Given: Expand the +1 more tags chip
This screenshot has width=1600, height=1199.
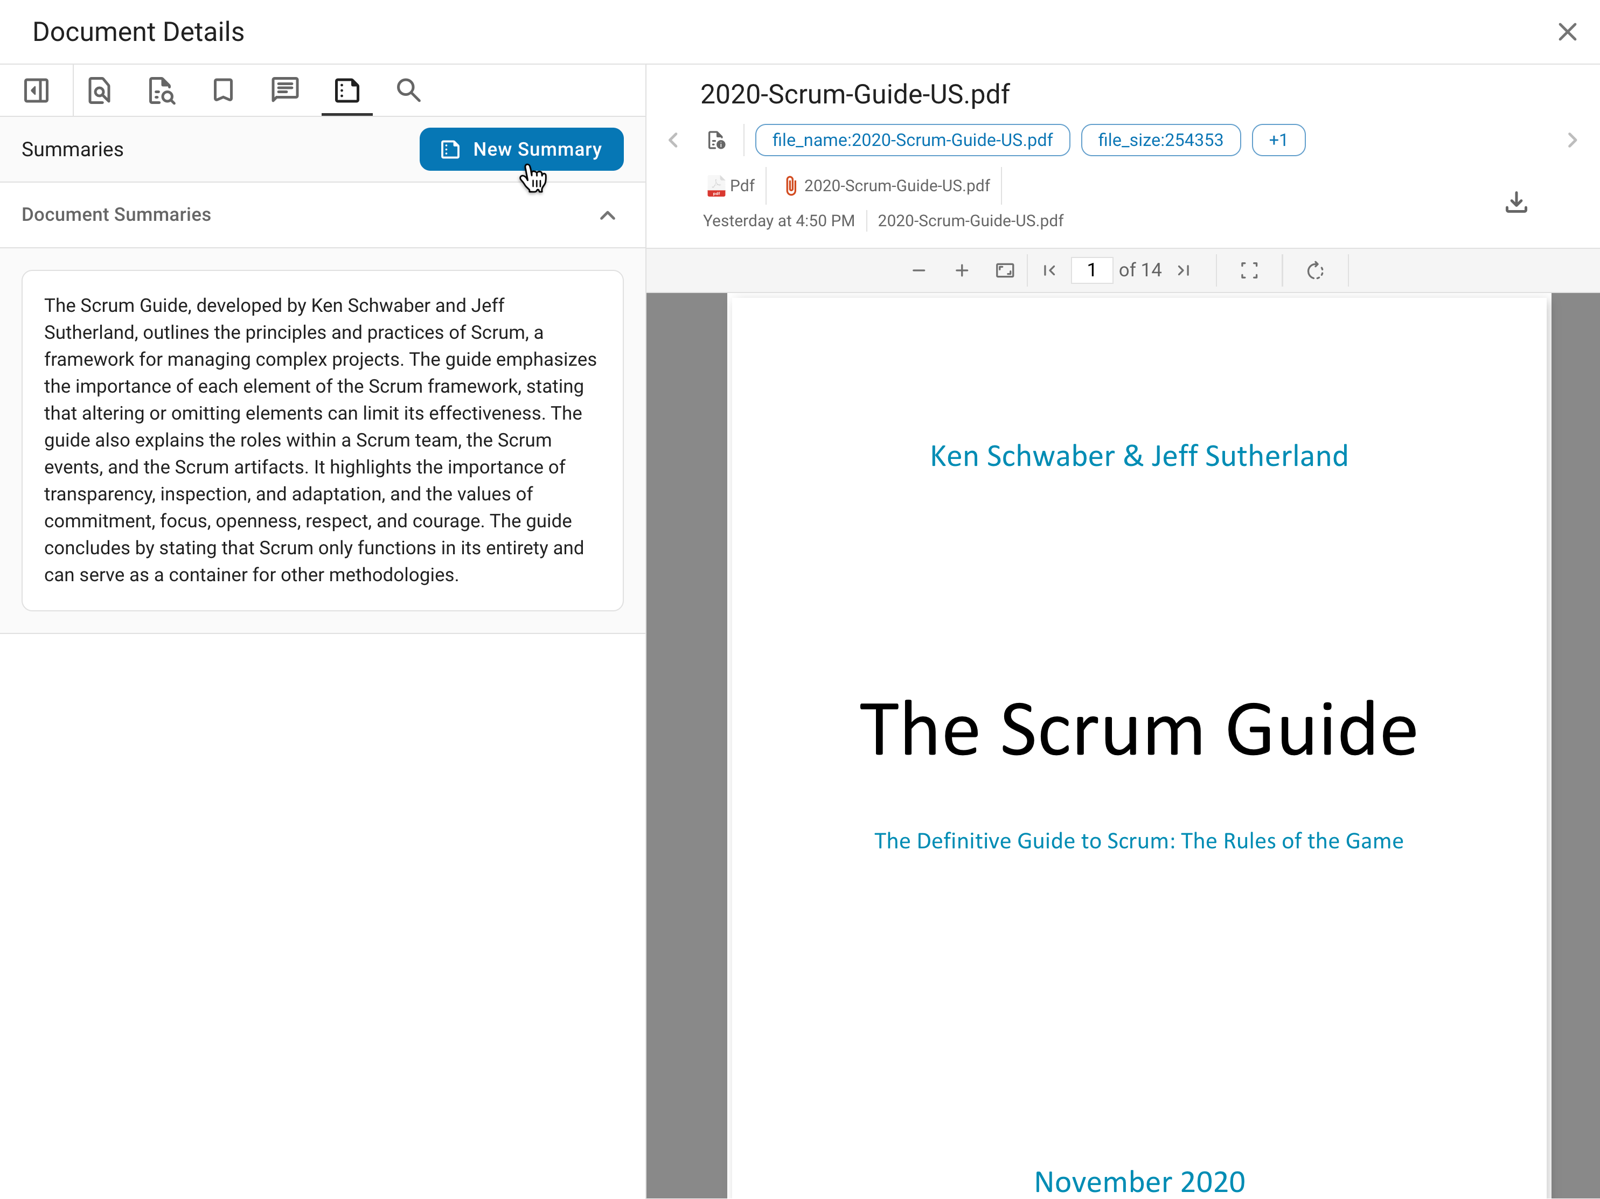Looking at the screenshot, I should tap(1278, 140).
